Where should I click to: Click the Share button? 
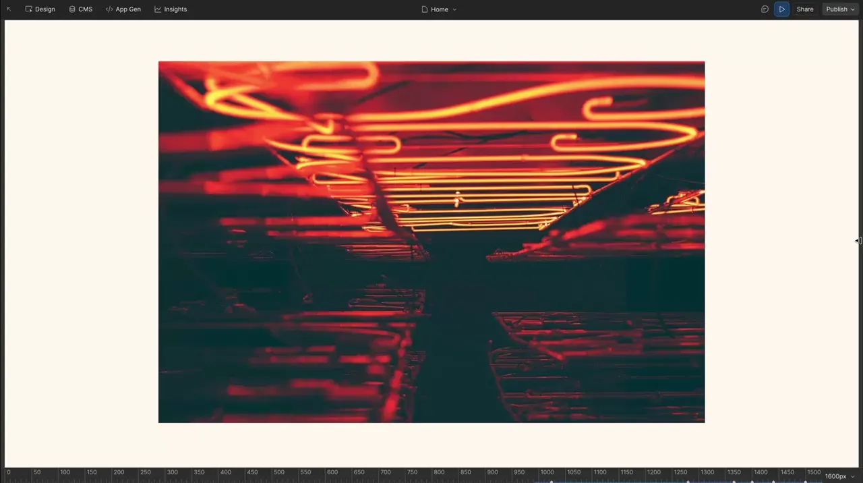tap(805, 9)
